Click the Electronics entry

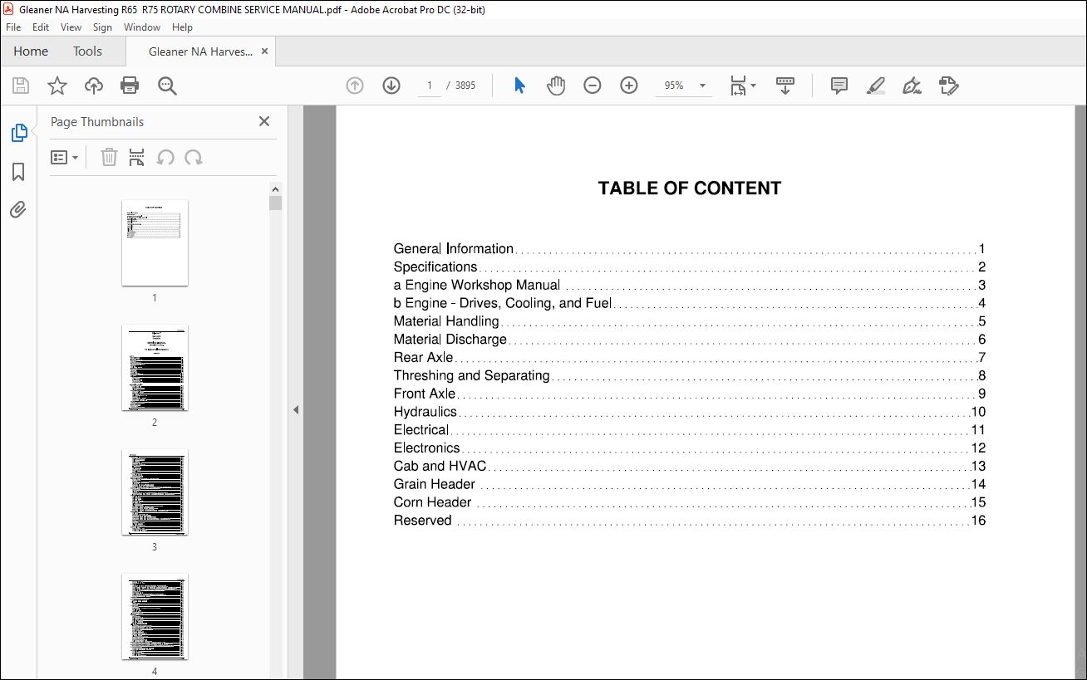click(427, 448)
